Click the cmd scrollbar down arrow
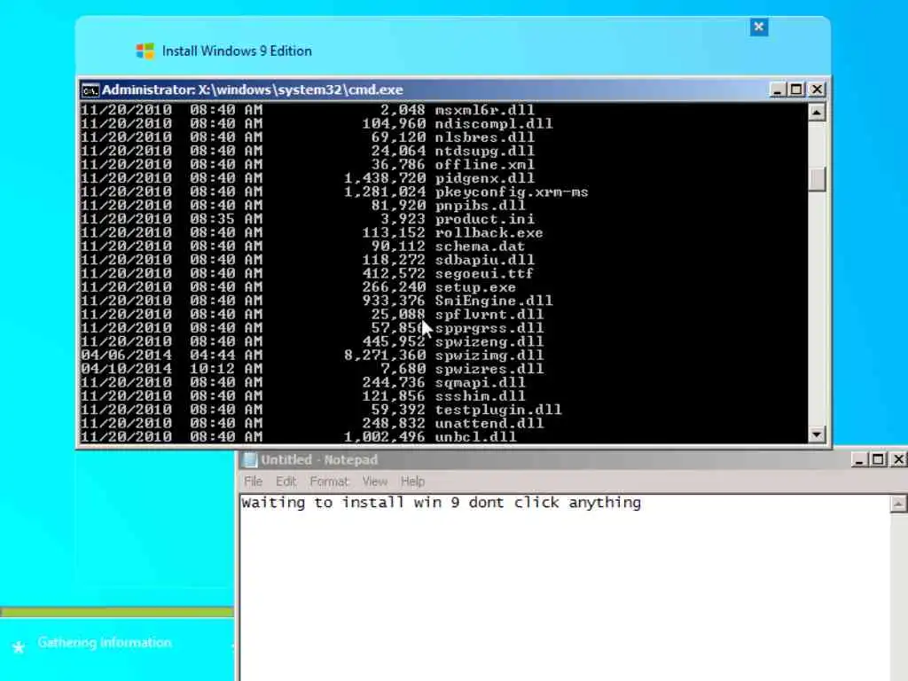 coord(817,434)
